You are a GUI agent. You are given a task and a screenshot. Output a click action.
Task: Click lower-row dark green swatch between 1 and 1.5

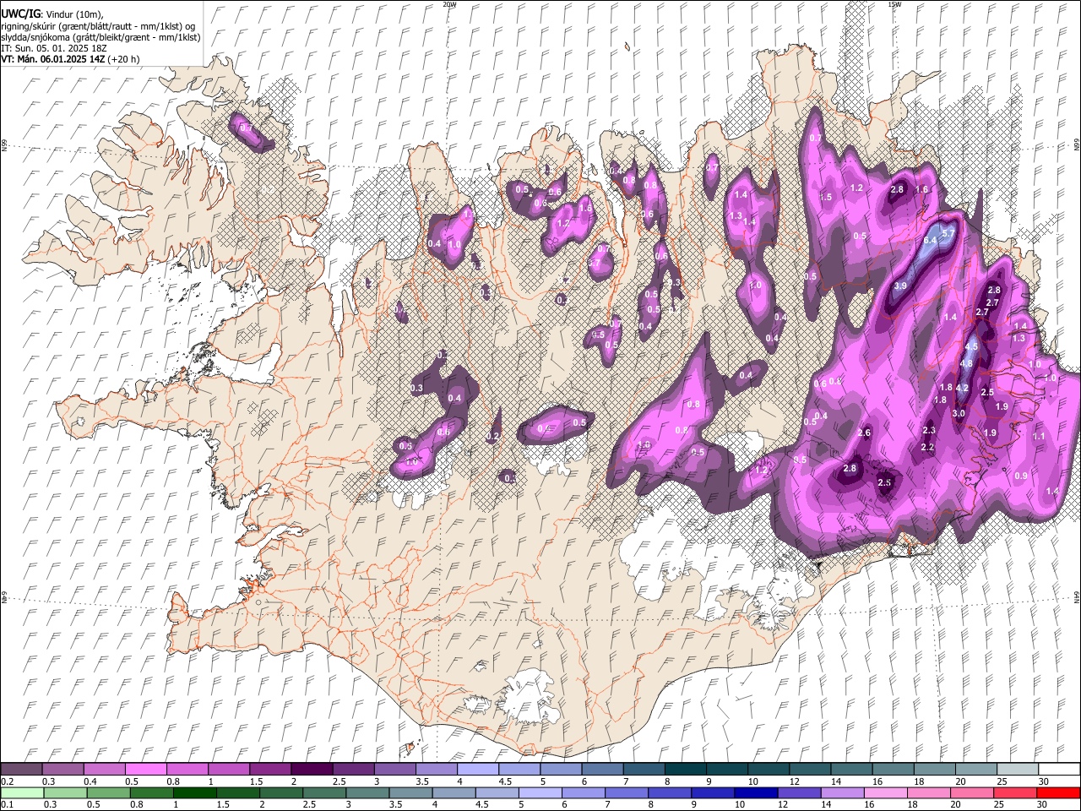point(193,792)
